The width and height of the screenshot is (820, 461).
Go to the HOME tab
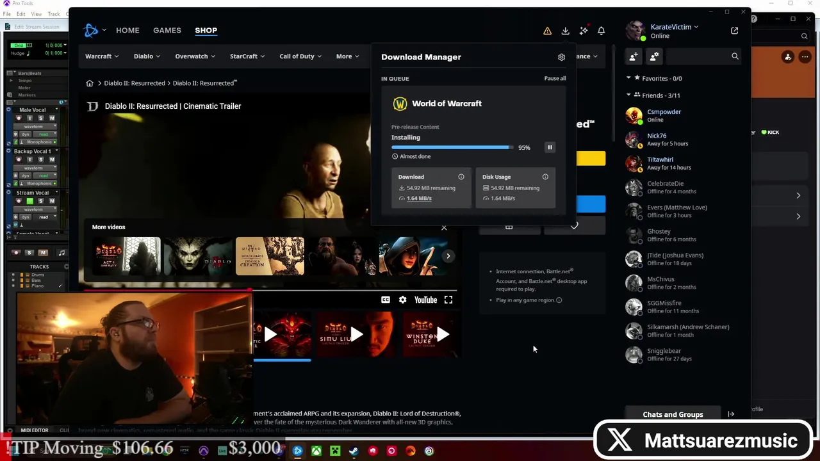click(127, 30)
